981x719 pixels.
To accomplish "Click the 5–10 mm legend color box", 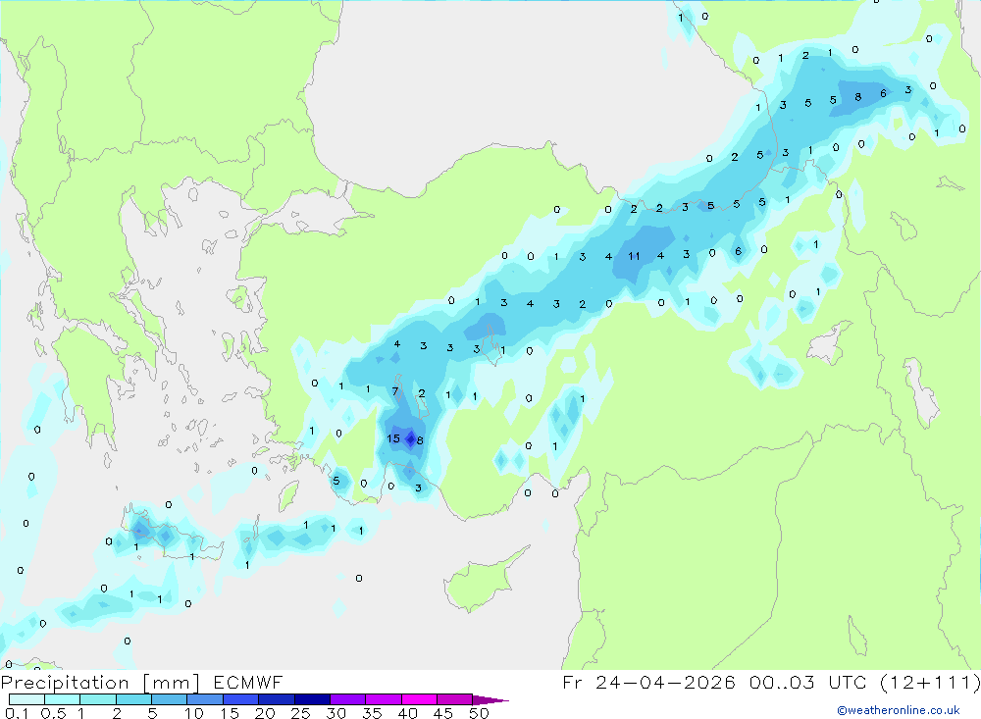I will point(170,699).
